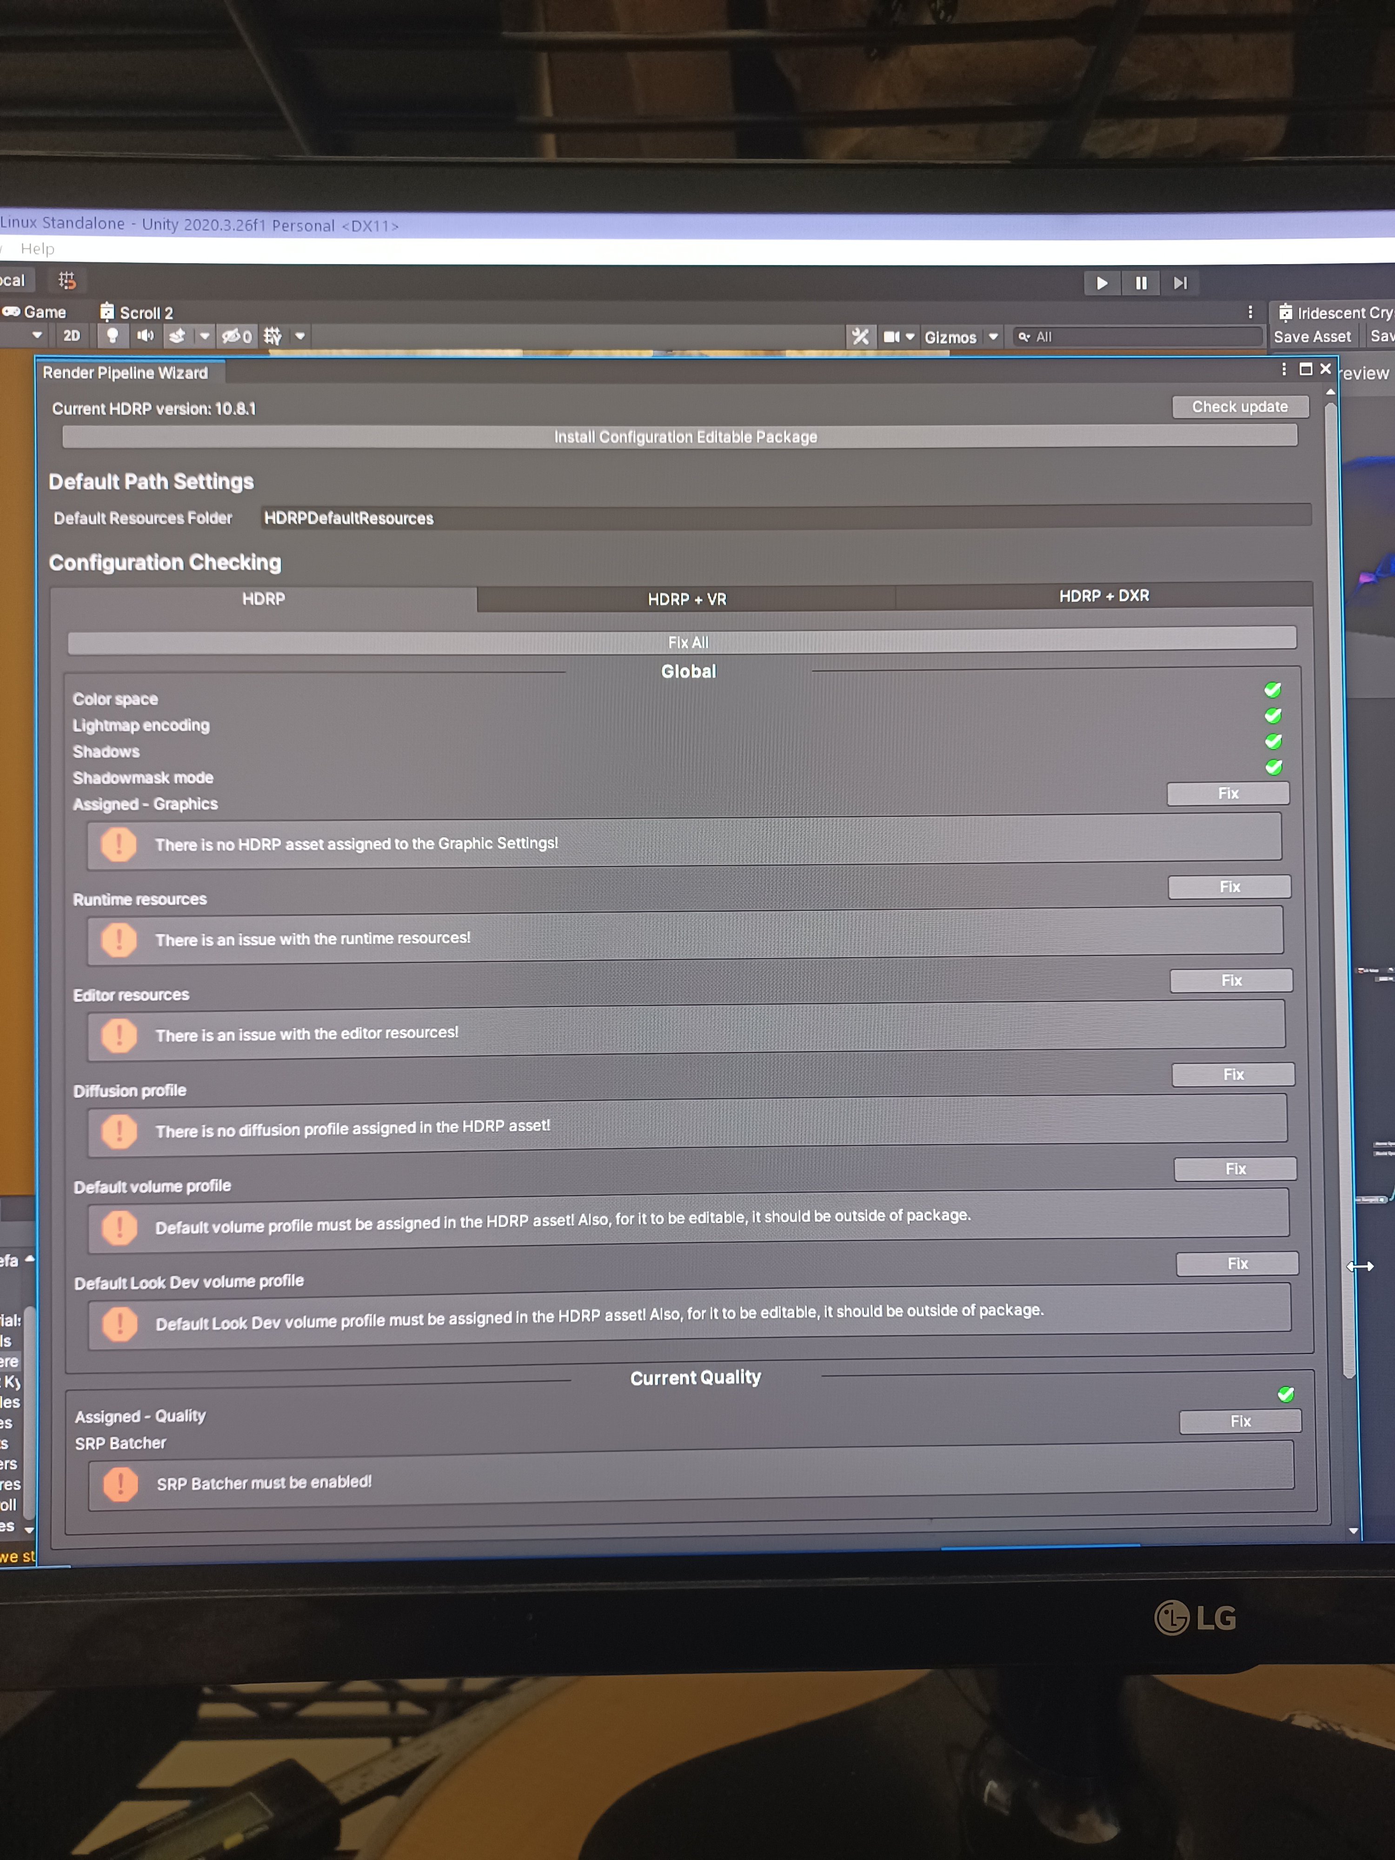Screen dimensions: 1395x1860
Task: Switch to the HDRP + VR tab
Action: 687,599
